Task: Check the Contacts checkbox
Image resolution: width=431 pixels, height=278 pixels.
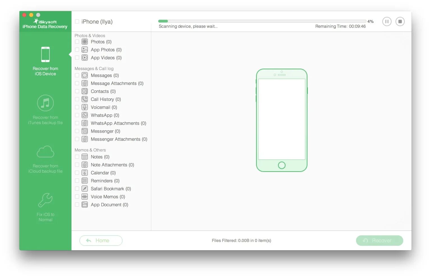Action: tap(77, 91)
